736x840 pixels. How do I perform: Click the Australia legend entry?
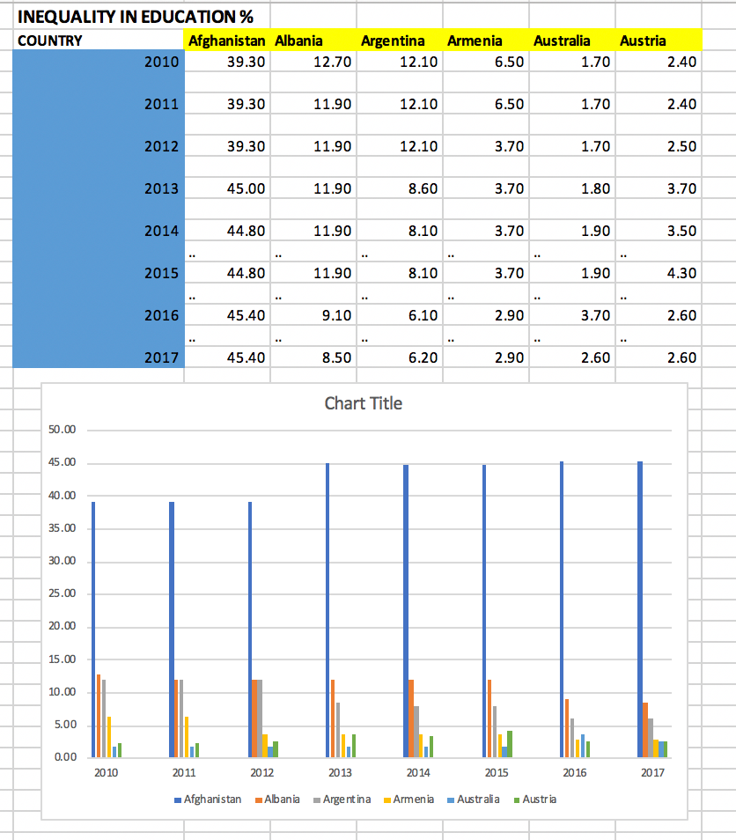(x=474, y=799)
